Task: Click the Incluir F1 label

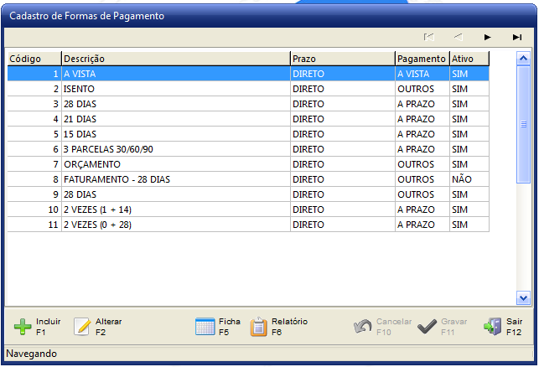Action: tap(48, 327)
